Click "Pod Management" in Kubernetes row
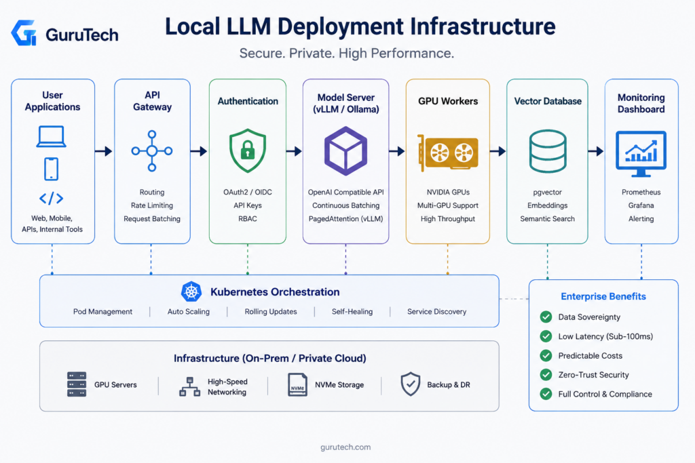Viewport: 695px width, 463px height. pos(103,312)
